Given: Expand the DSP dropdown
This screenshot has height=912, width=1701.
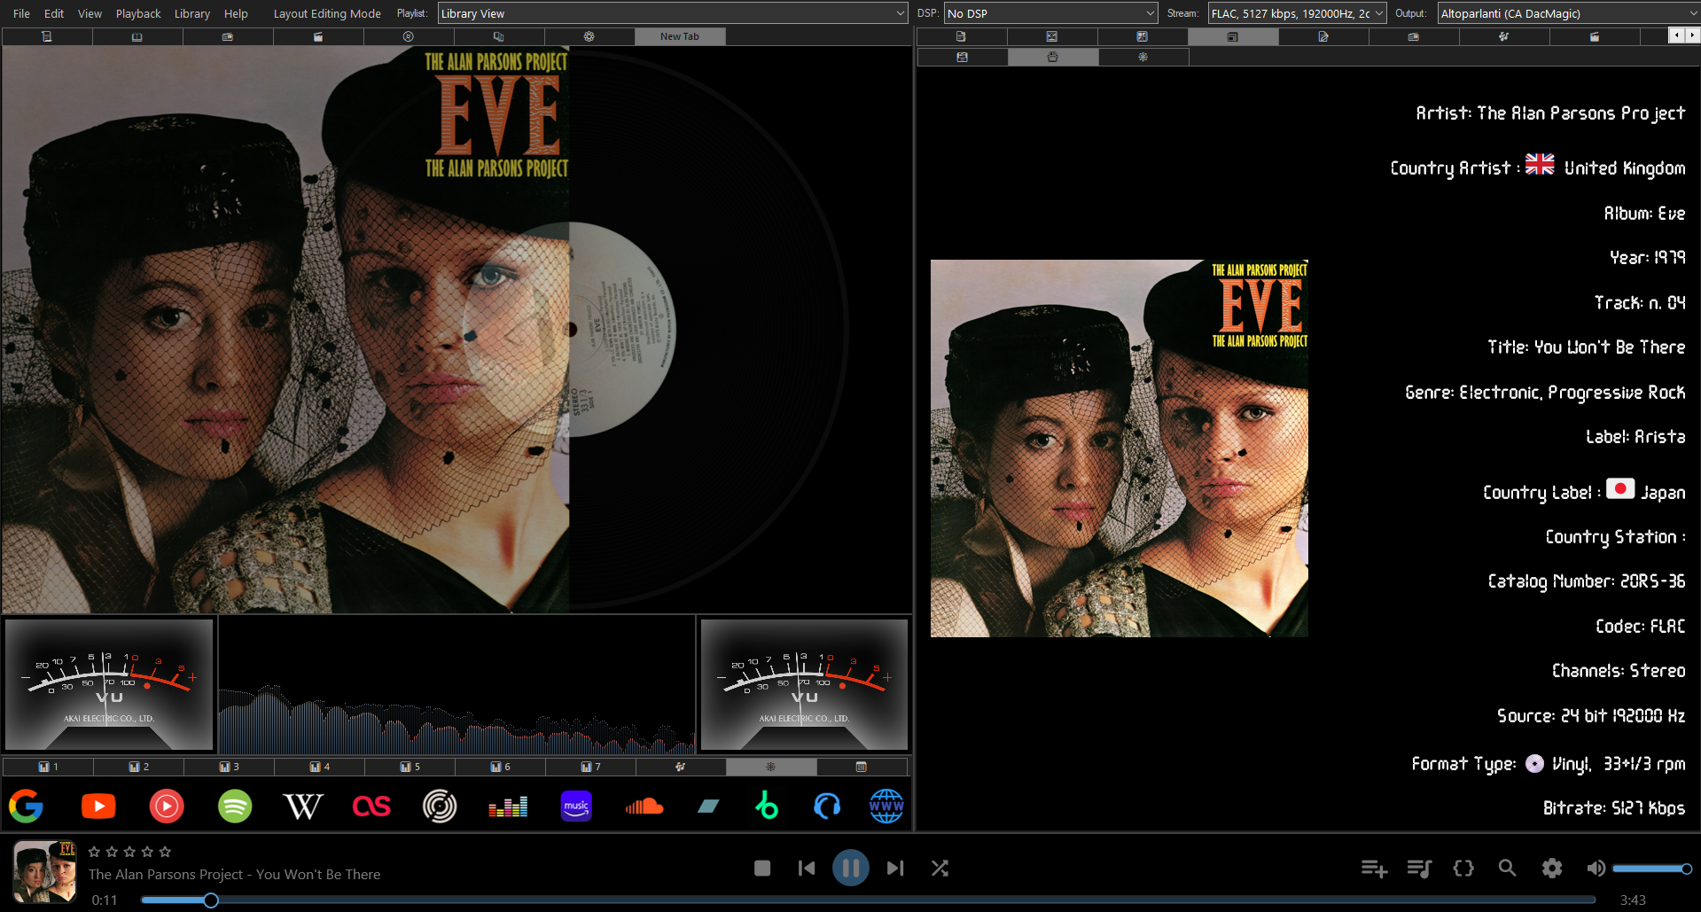Looking at the screenshot, I should tap(1050, 13).
